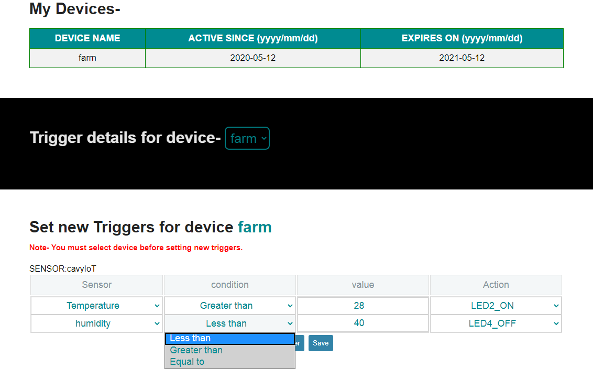This screenshot has height=380, width=593.
Task: Focus the value field containing 40
Action: coord(363,323)
